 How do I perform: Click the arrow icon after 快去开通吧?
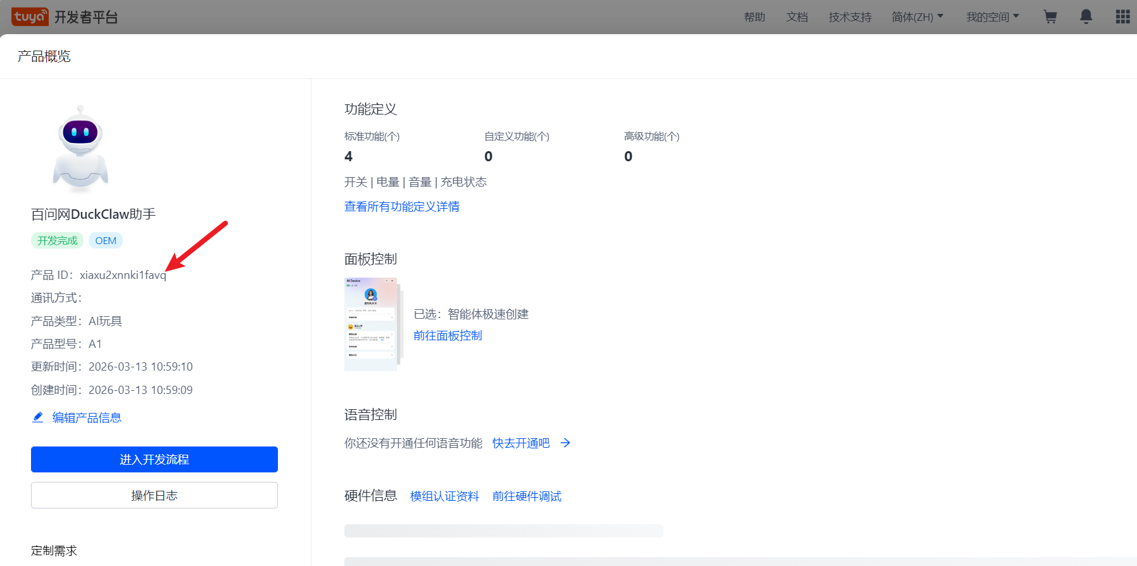tap(565, 443)
